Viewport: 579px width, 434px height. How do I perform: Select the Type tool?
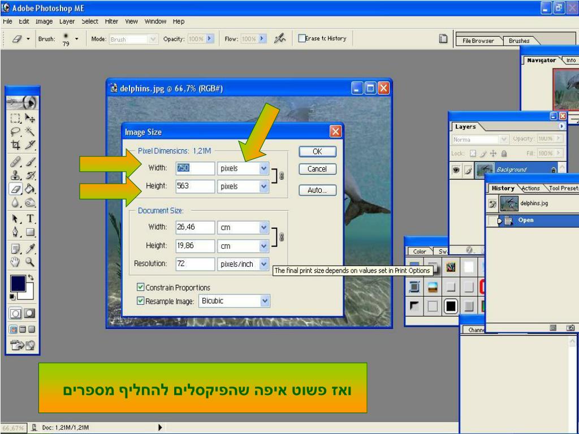point(29,219)
